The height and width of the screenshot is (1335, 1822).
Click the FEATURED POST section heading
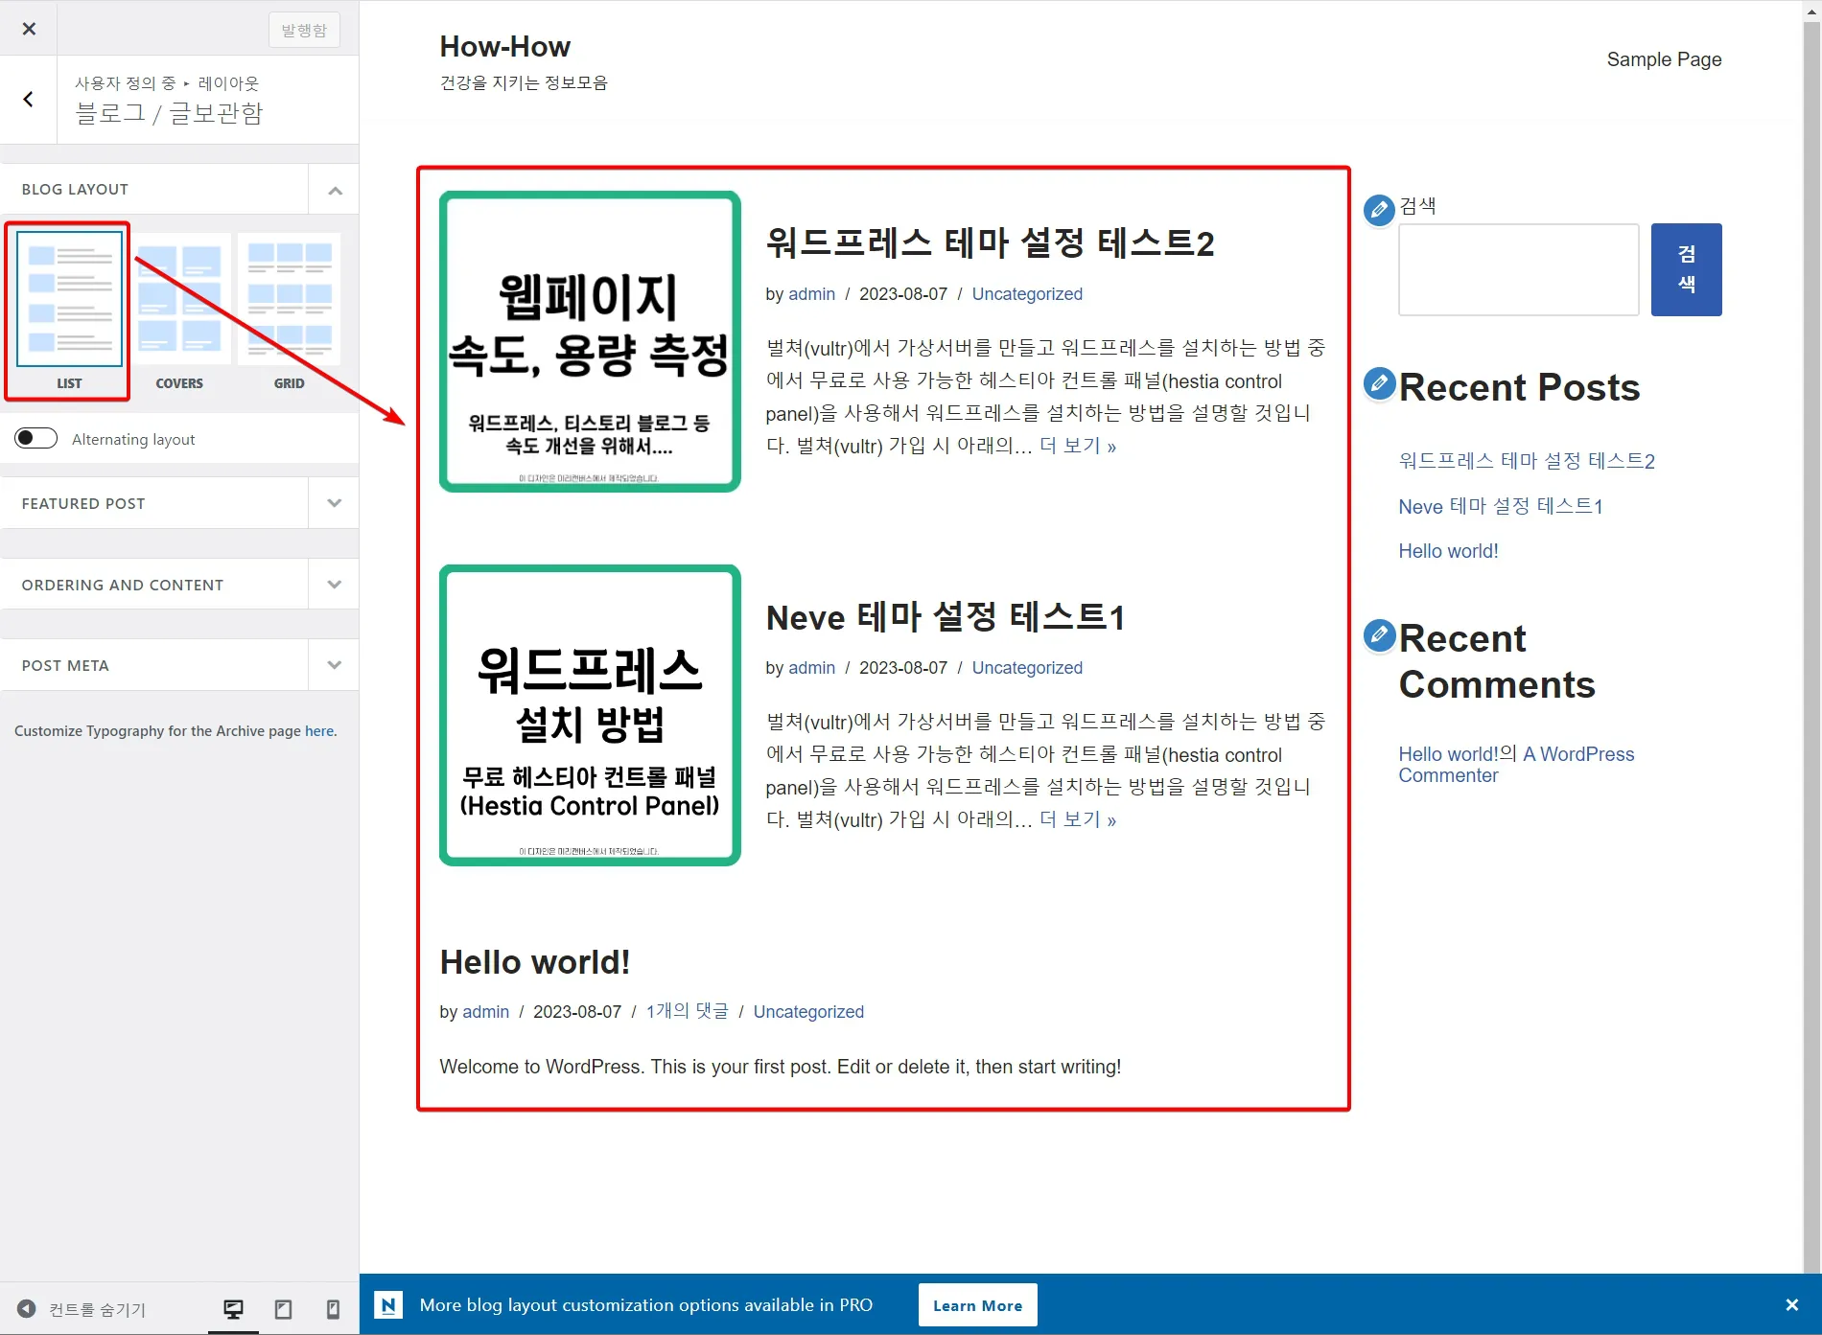pos(83,503)
